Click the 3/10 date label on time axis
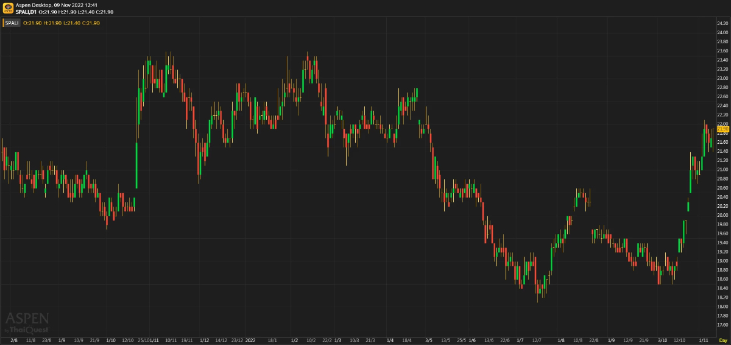 pyautogui.click(x=662, y=340)
